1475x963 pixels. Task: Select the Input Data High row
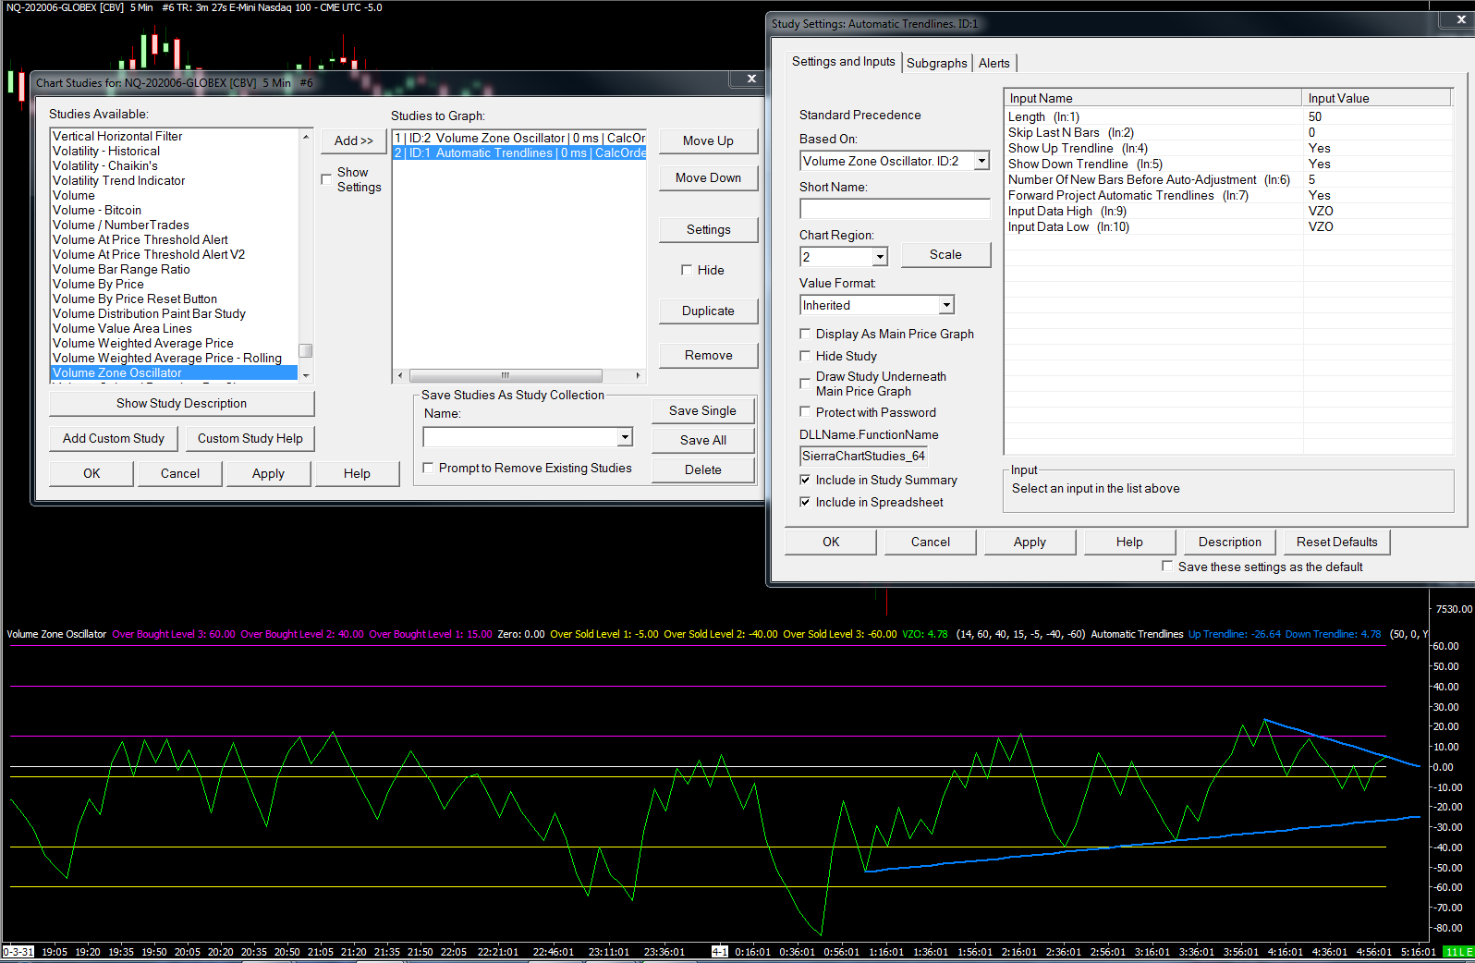[1228, 211]
